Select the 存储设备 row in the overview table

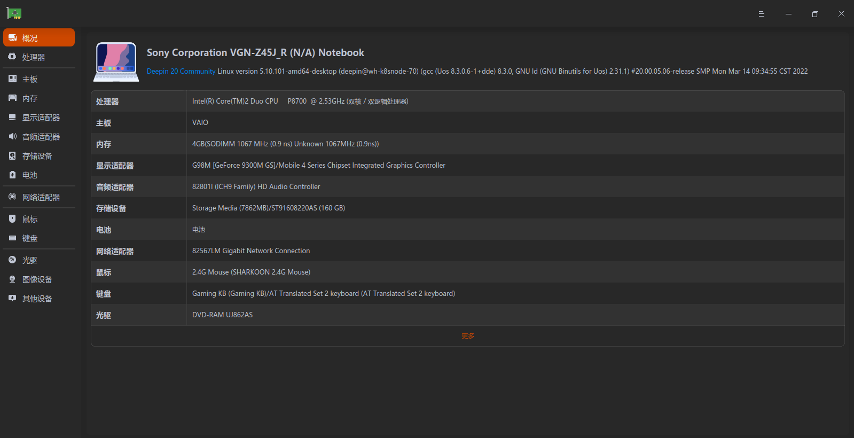[x=467, y=208]
